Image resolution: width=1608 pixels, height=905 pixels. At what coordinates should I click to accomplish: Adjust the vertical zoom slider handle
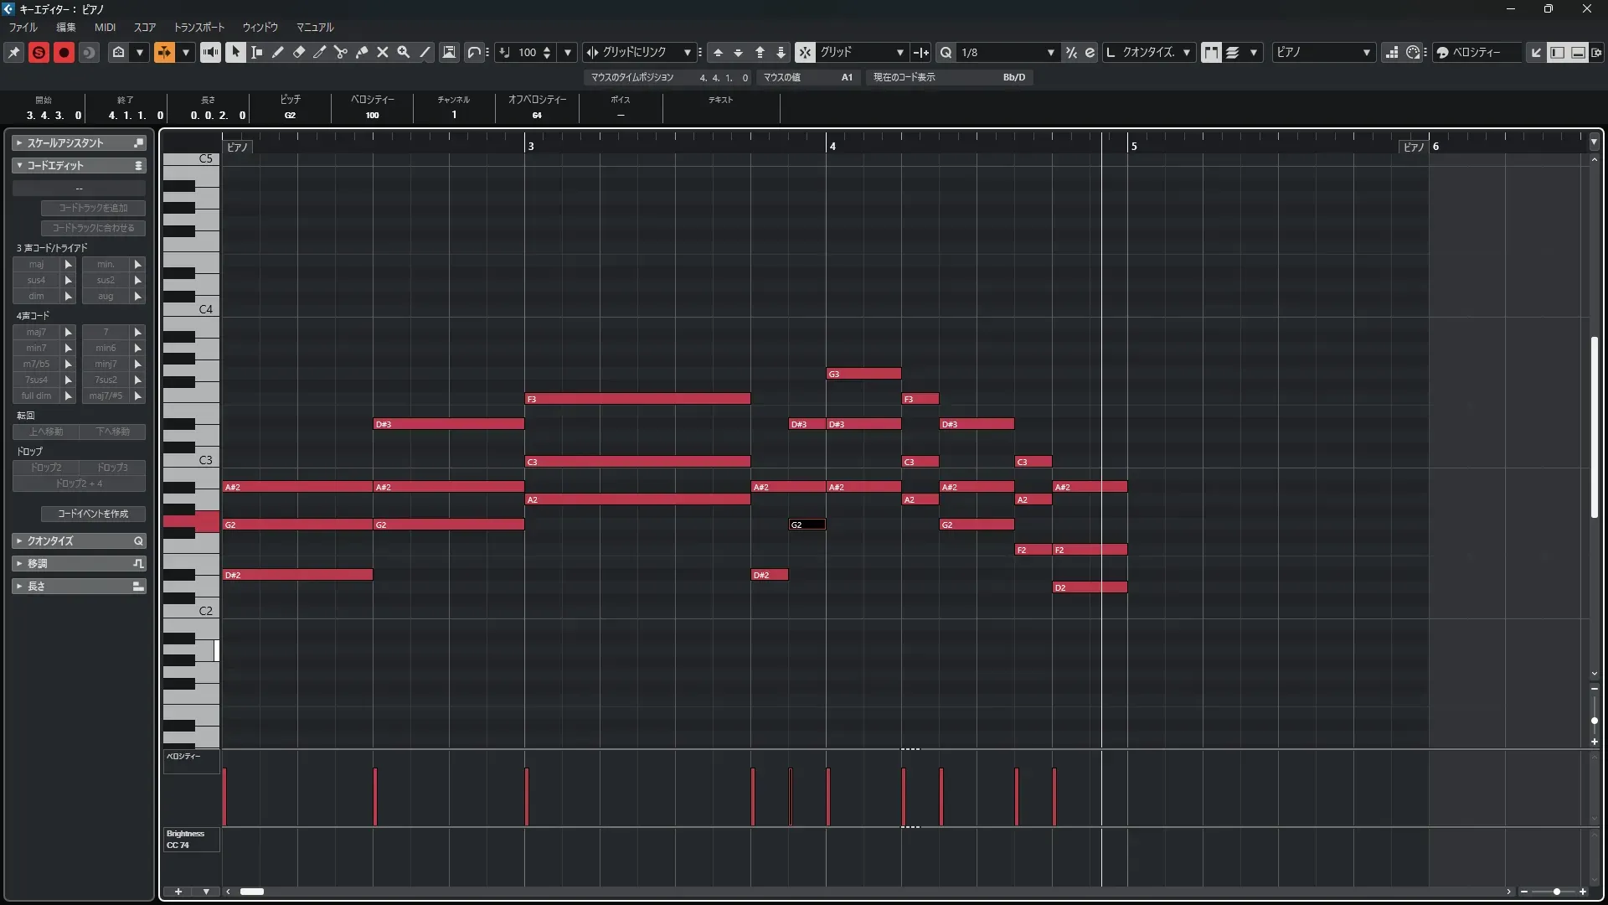1594,720
